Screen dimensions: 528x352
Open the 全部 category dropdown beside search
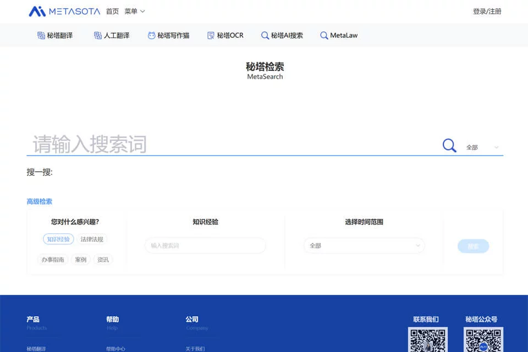pos(482,147)
